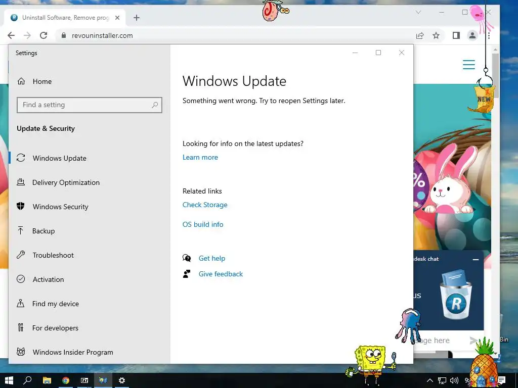This screenshot has width=518, height=388.
Task: Switch to Settings gear on taskbar
Action: pos(122,380)
